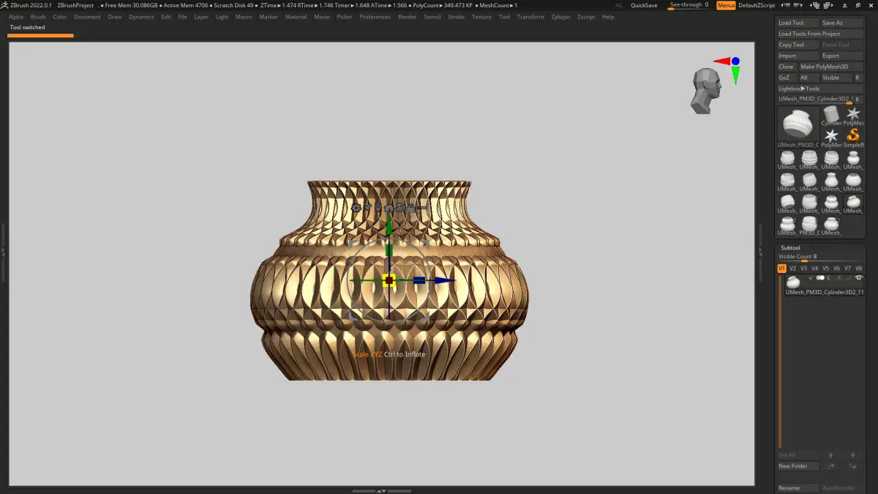Click the Rename button

click(798, 488)
